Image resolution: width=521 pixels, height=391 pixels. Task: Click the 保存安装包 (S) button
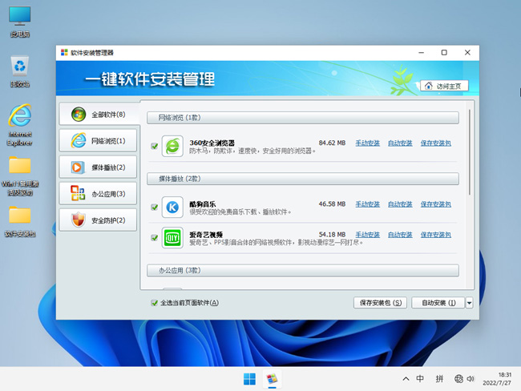point(380,303)
